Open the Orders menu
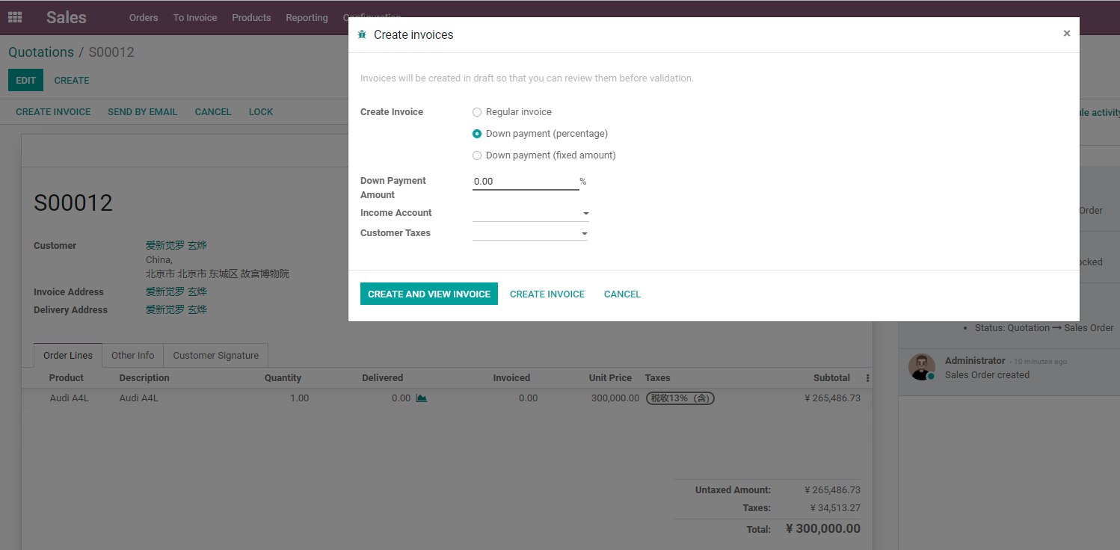Screen dimensions: 1120x550 pos(144,17)
